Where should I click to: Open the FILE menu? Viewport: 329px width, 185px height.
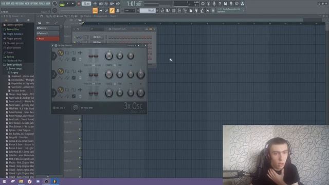tap(3, 4)
